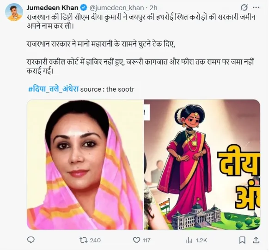275x252 pixels.
Task: Open the reply comment icon
Action: tap(31, 240)
